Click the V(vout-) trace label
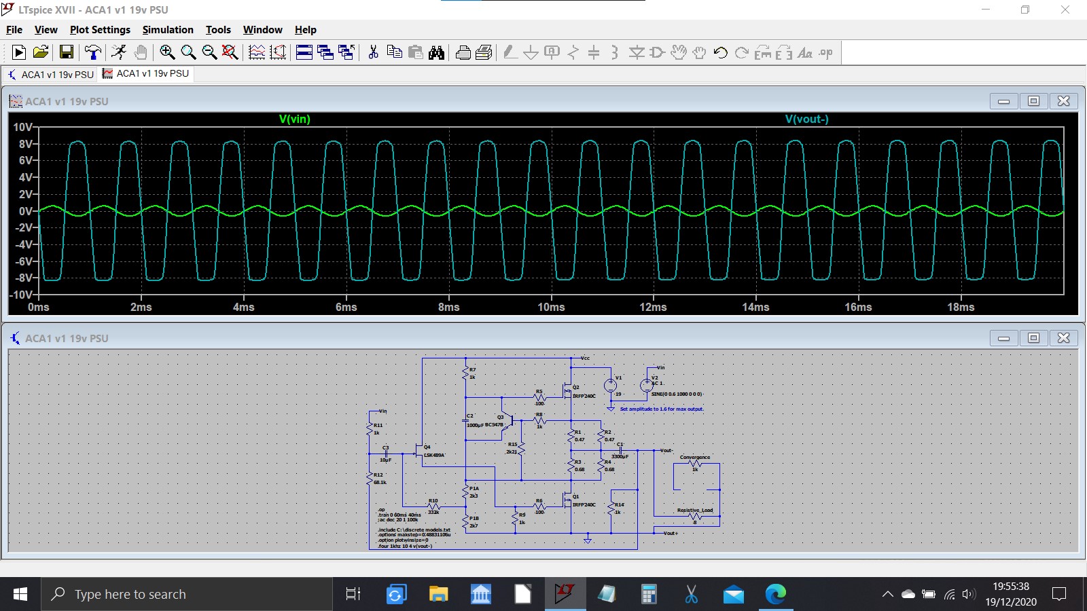The image size is (1087, 611). click(x=807, y=119)
